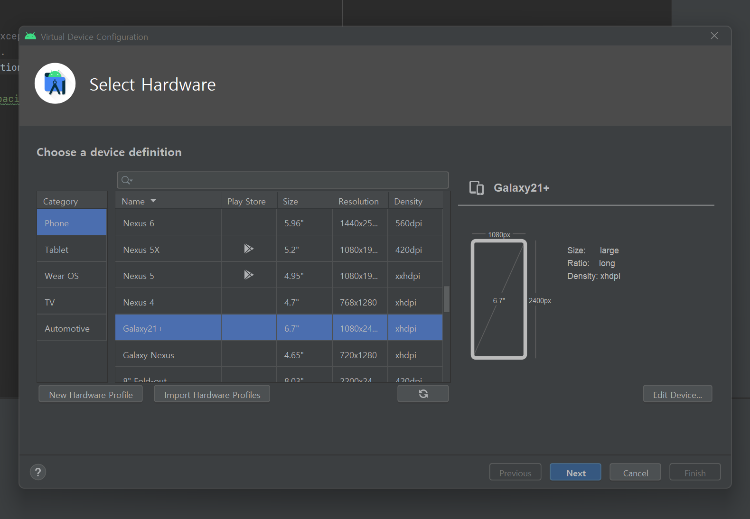The height and width of the screenshot is (519, 750).
Task: Click the 1440x25... resolution cell
Action: [360, 222]
